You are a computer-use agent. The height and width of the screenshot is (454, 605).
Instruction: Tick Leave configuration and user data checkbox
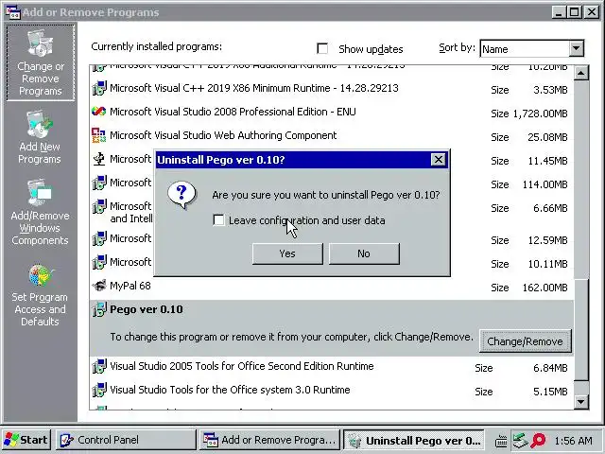[218, 220]
